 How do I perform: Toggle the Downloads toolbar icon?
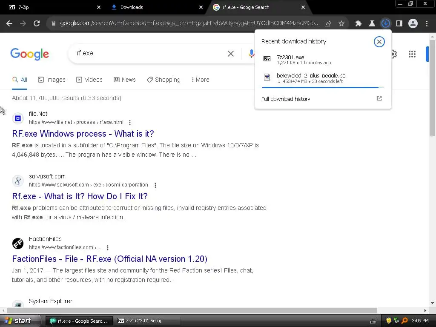[x=386, y=23]
